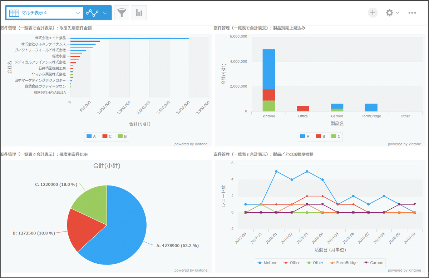Click the line graph icon in blue toolbar
This screenshot has width=429, height=278.
pyautogui.click(x=92, y=13)
